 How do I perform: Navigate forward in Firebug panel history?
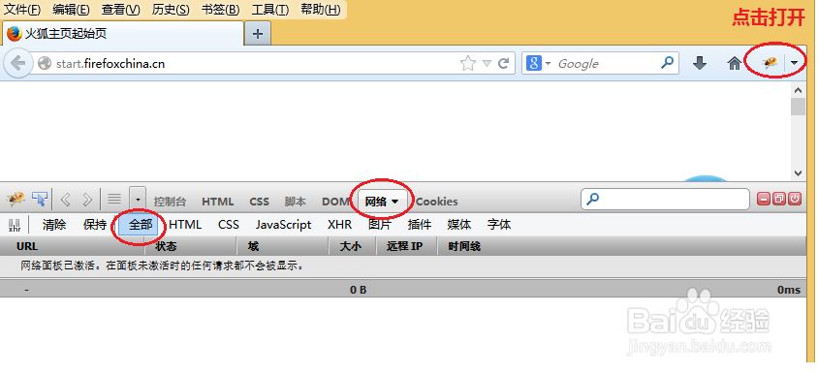[87, 200]
